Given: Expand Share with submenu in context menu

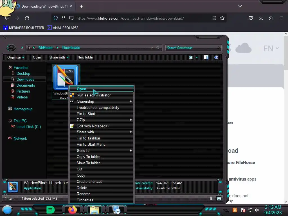Looking at the screenshot, I should click(x=101, y=132).
